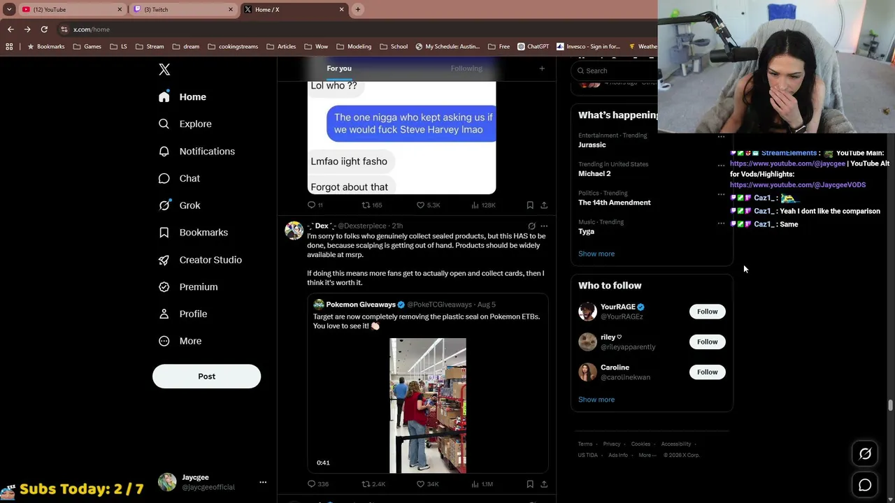Image resolution: width=895 pixels, height=503 pixels.
Task: Open the cookingstreams bookmark folder
Action: pyautogui.click(x=234, y=47)
